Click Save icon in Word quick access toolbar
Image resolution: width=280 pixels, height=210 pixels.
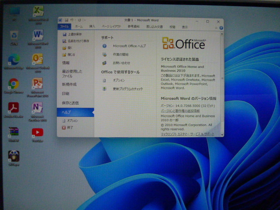(x=66, y=20)
